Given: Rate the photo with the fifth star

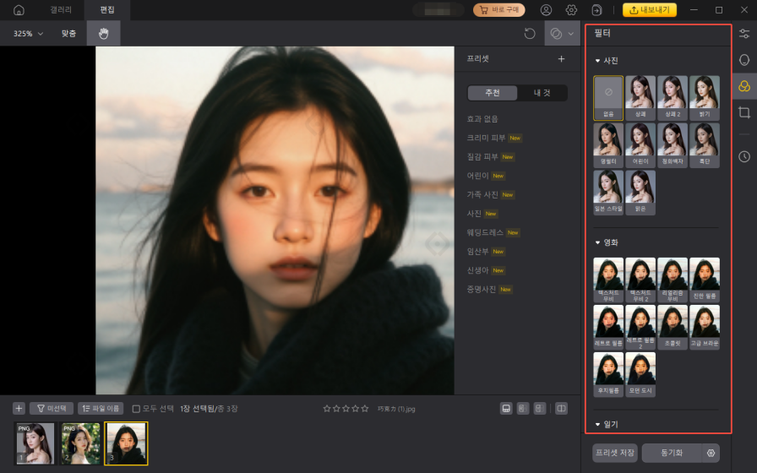Looking at the screenshot, I should 365,409.
